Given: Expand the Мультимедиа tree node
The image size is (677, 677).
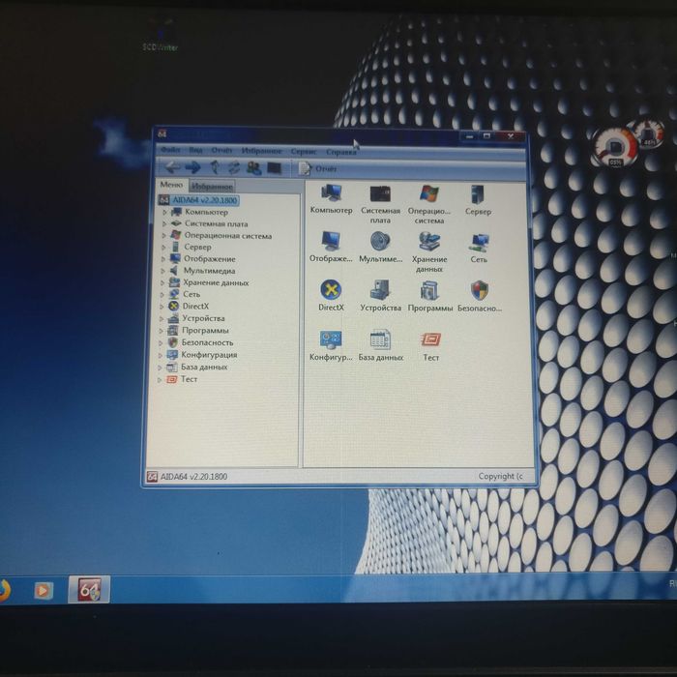Looking at the screenshot, I should click(162, 271).
